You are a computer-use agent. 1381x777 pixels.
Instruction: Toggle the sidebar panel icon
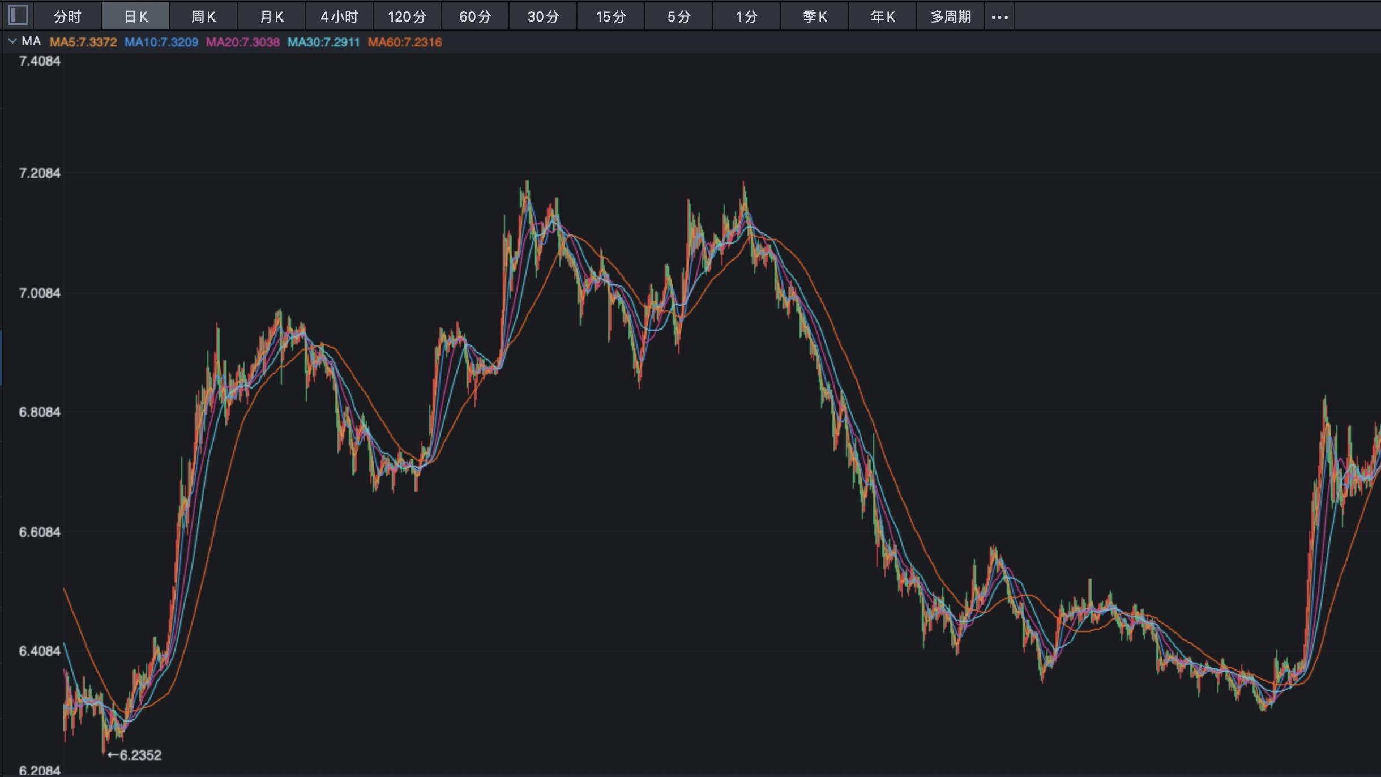click(18, 15)
